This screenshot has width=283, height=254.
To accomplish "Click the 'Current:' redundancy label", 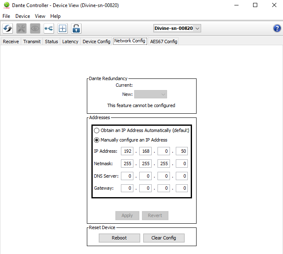I will 124,85.
